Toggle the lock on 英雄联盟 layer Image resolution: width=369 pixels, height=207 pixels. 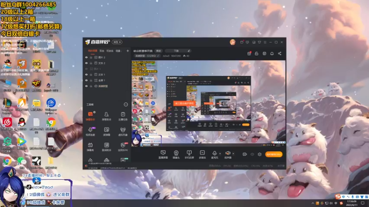91,86
